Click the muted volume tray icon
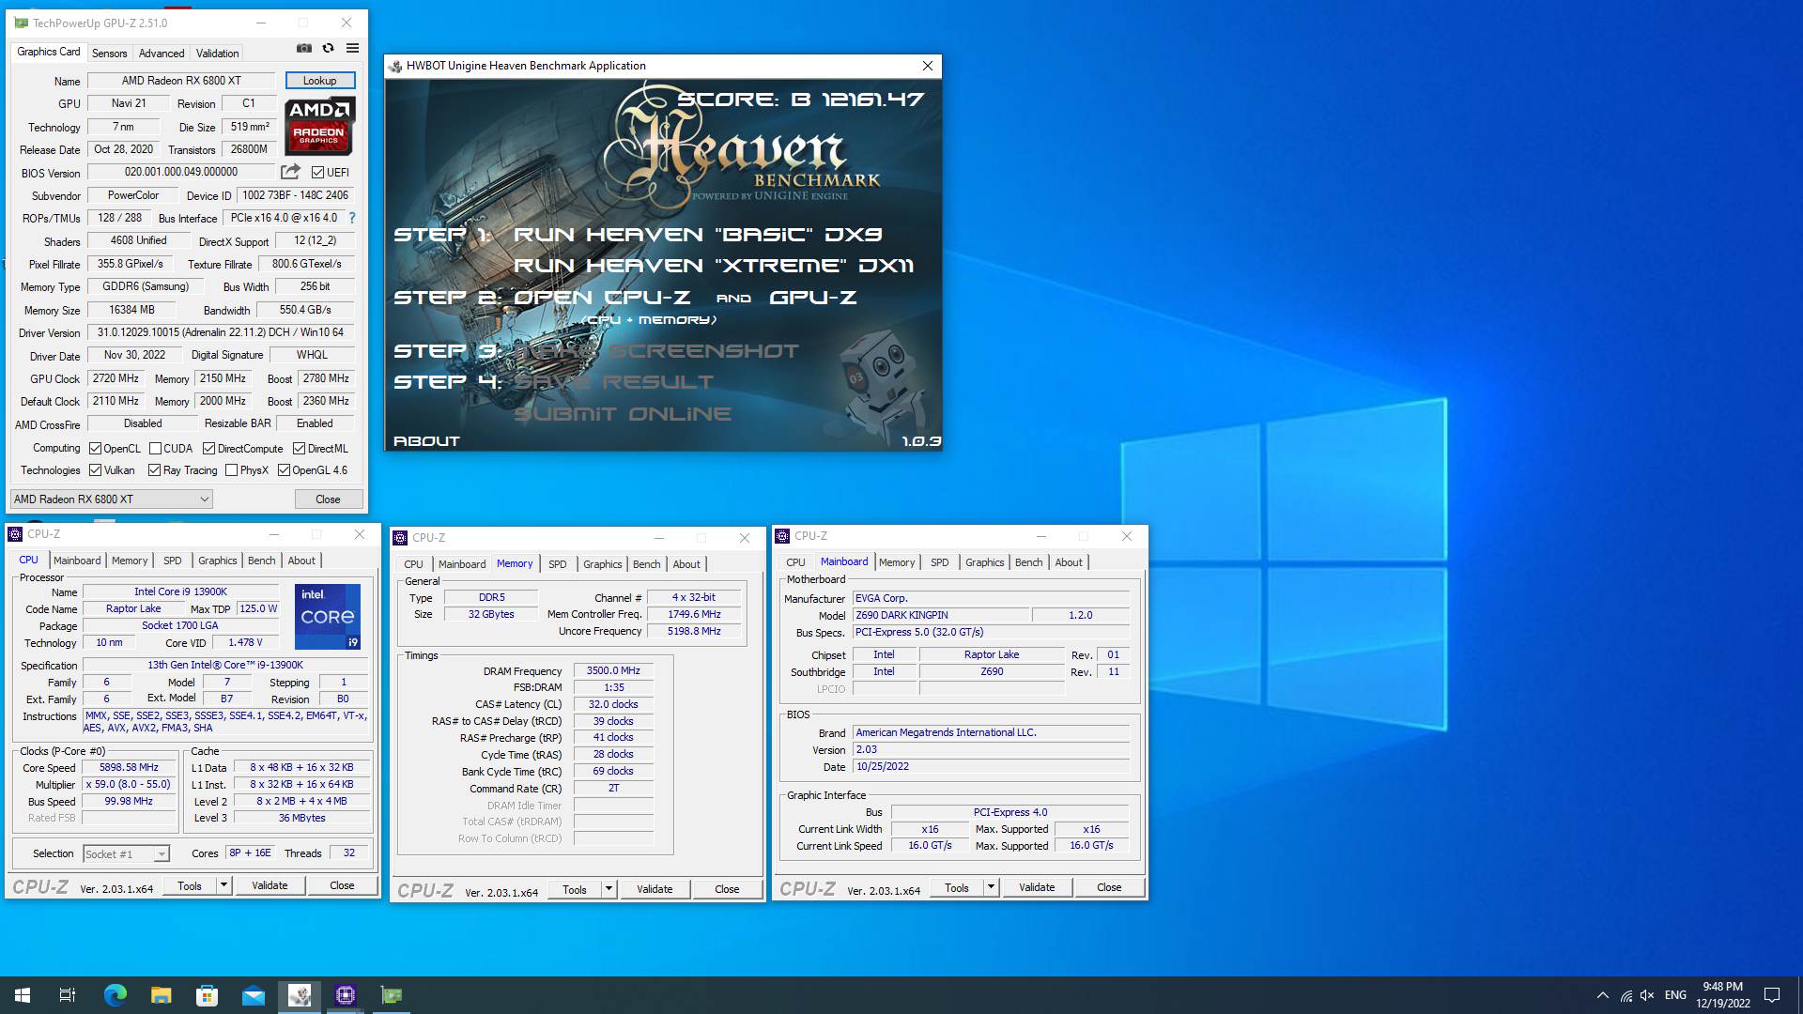1803x1014 pixels. tap(1647, 995)
